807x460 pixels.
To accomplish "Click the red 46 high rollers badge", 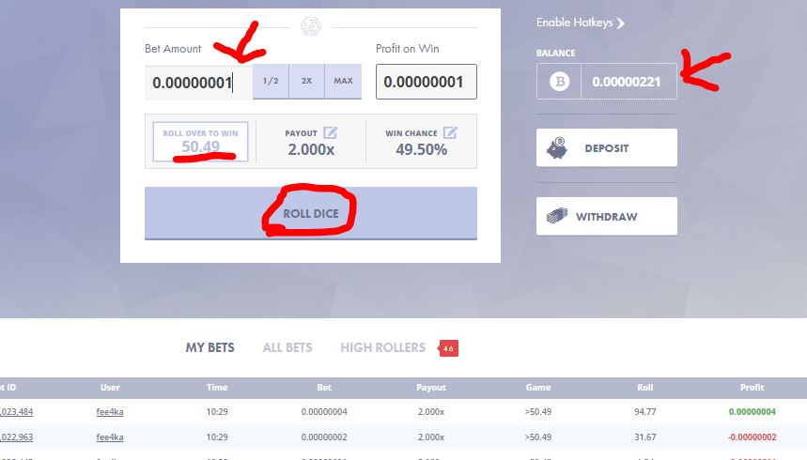I will click(x=447, y=348).
